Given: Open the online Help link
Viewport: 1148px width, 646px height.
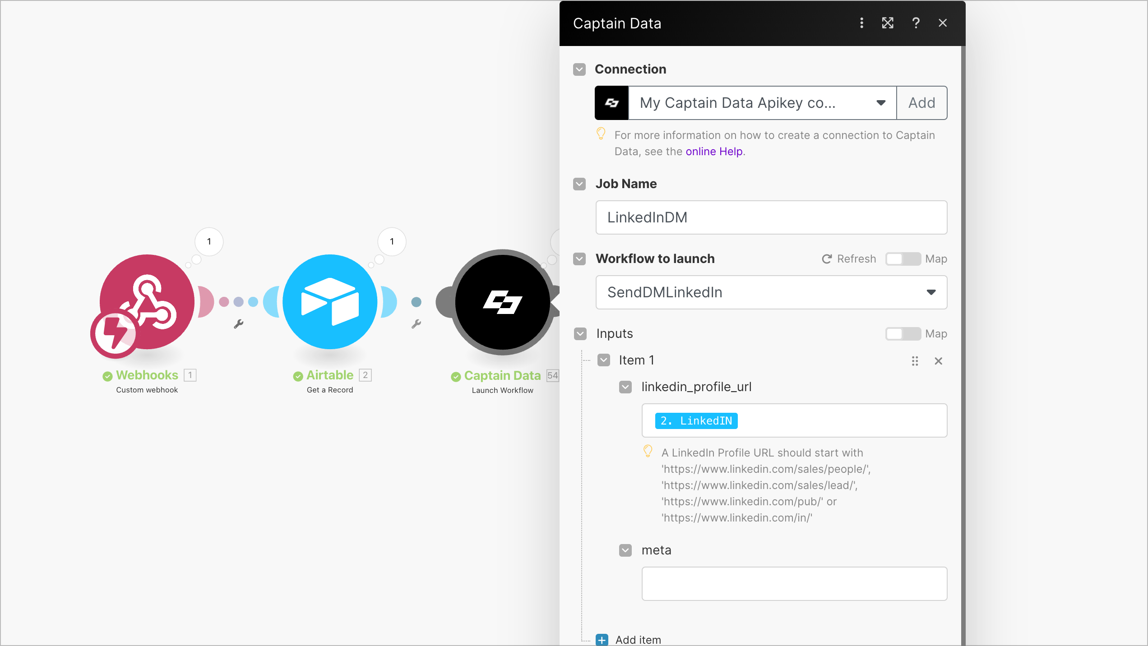Looking at the screenshot, I should (714, 152).
